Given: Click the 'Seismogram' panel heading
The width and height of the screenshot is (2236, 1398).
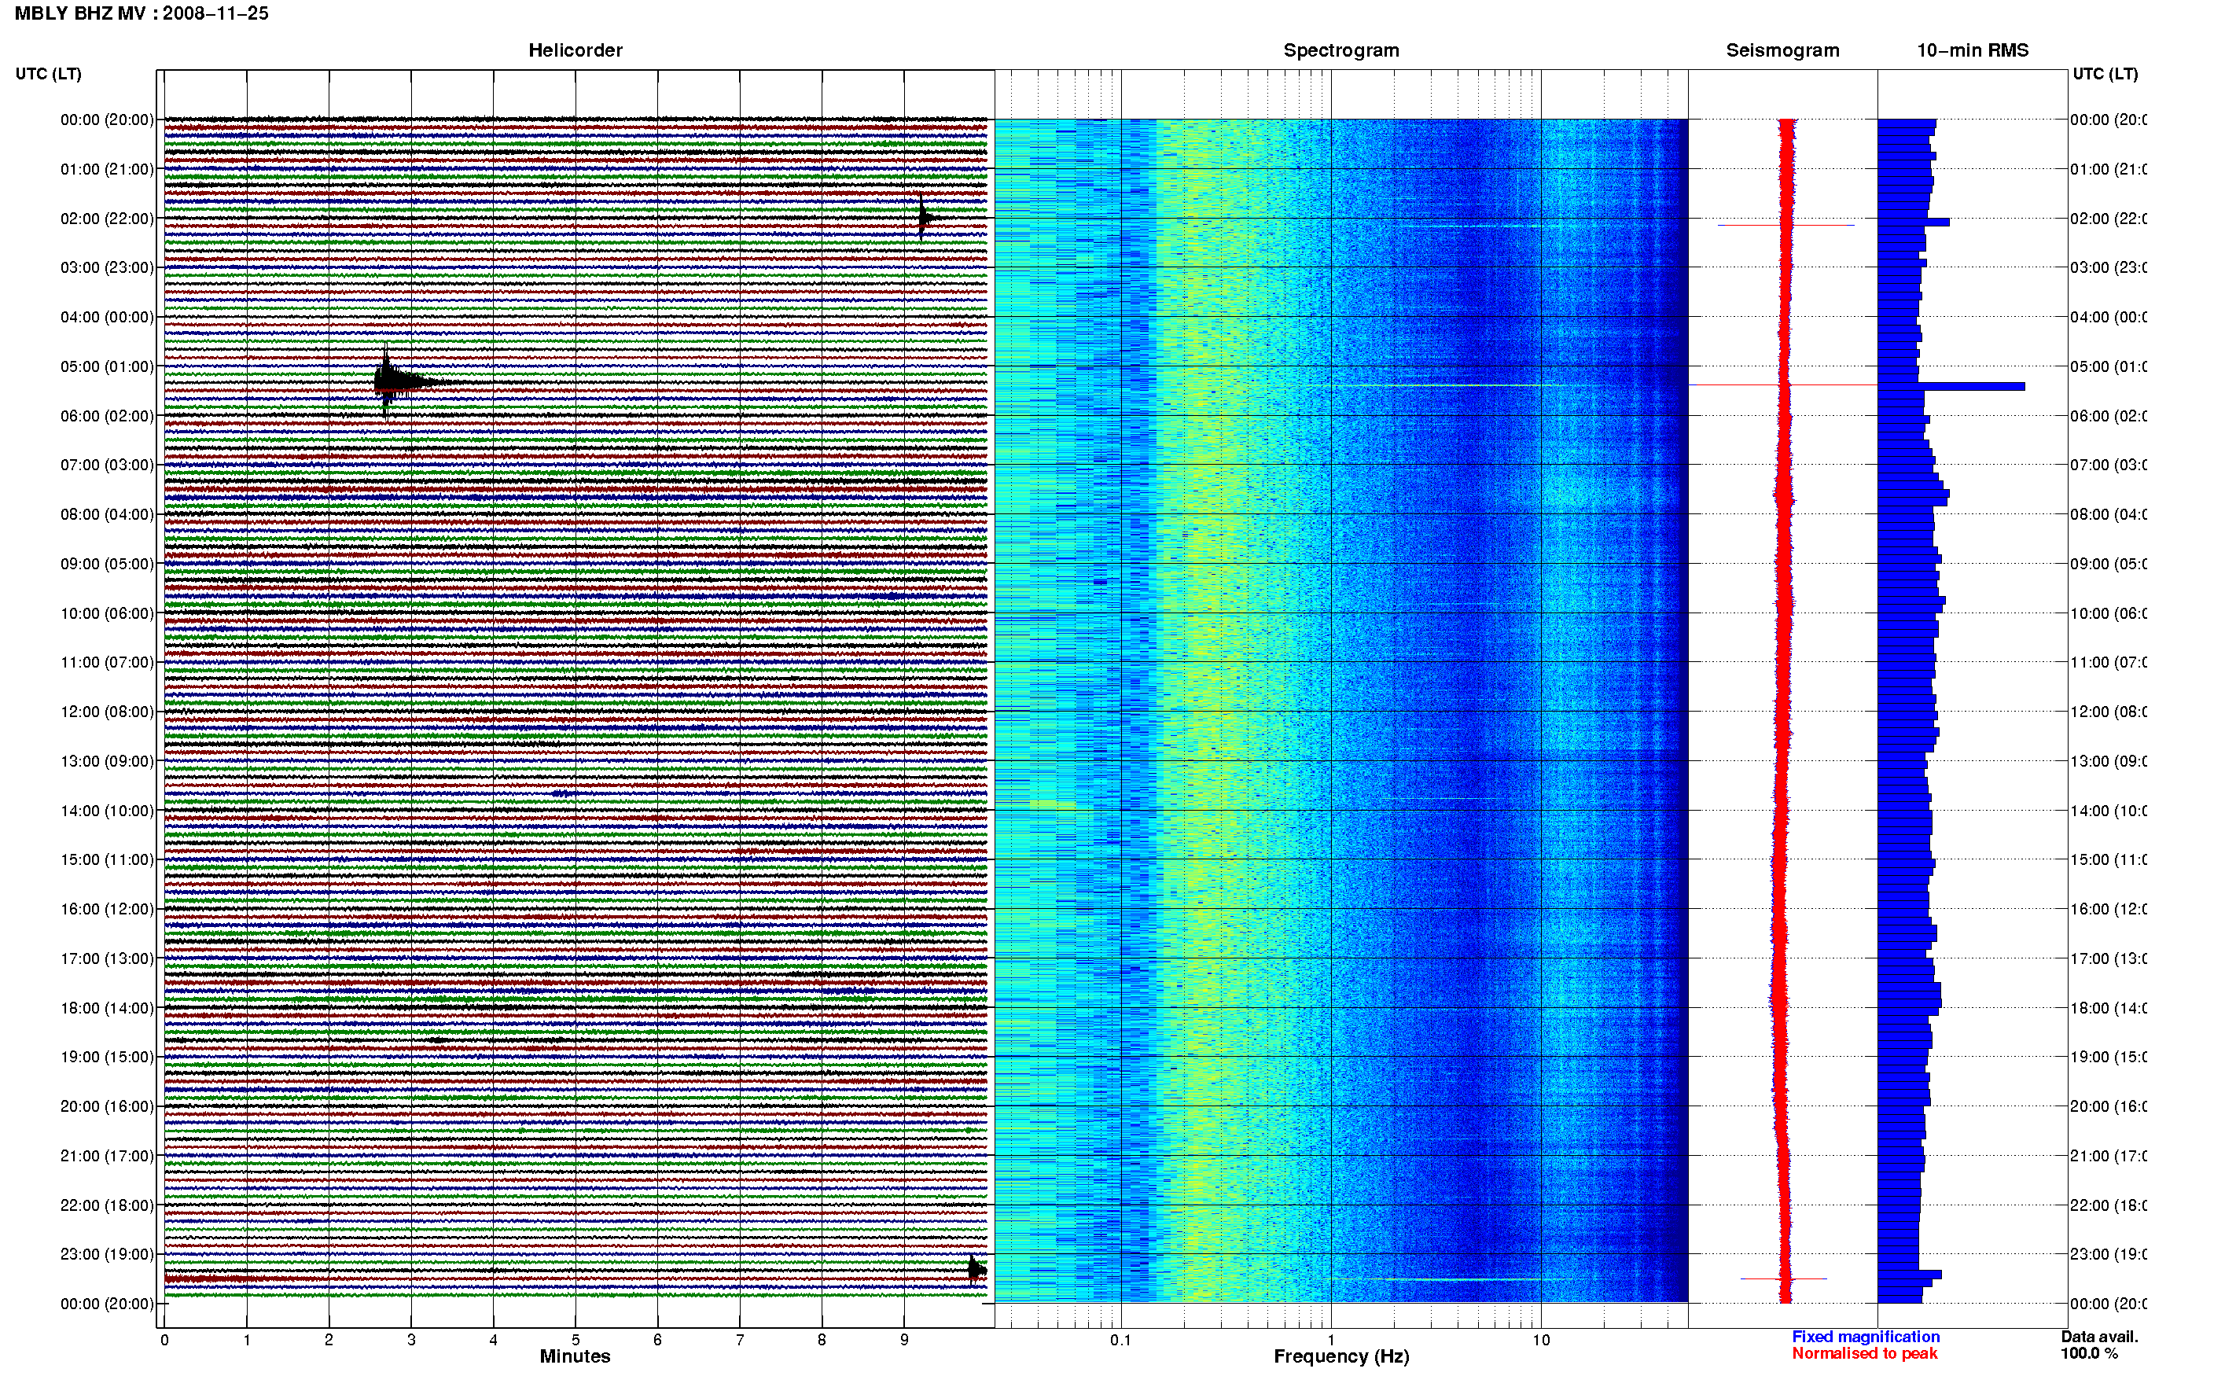Looking at the screenshot, I should pyautogui.click(x=1783, y=51).
